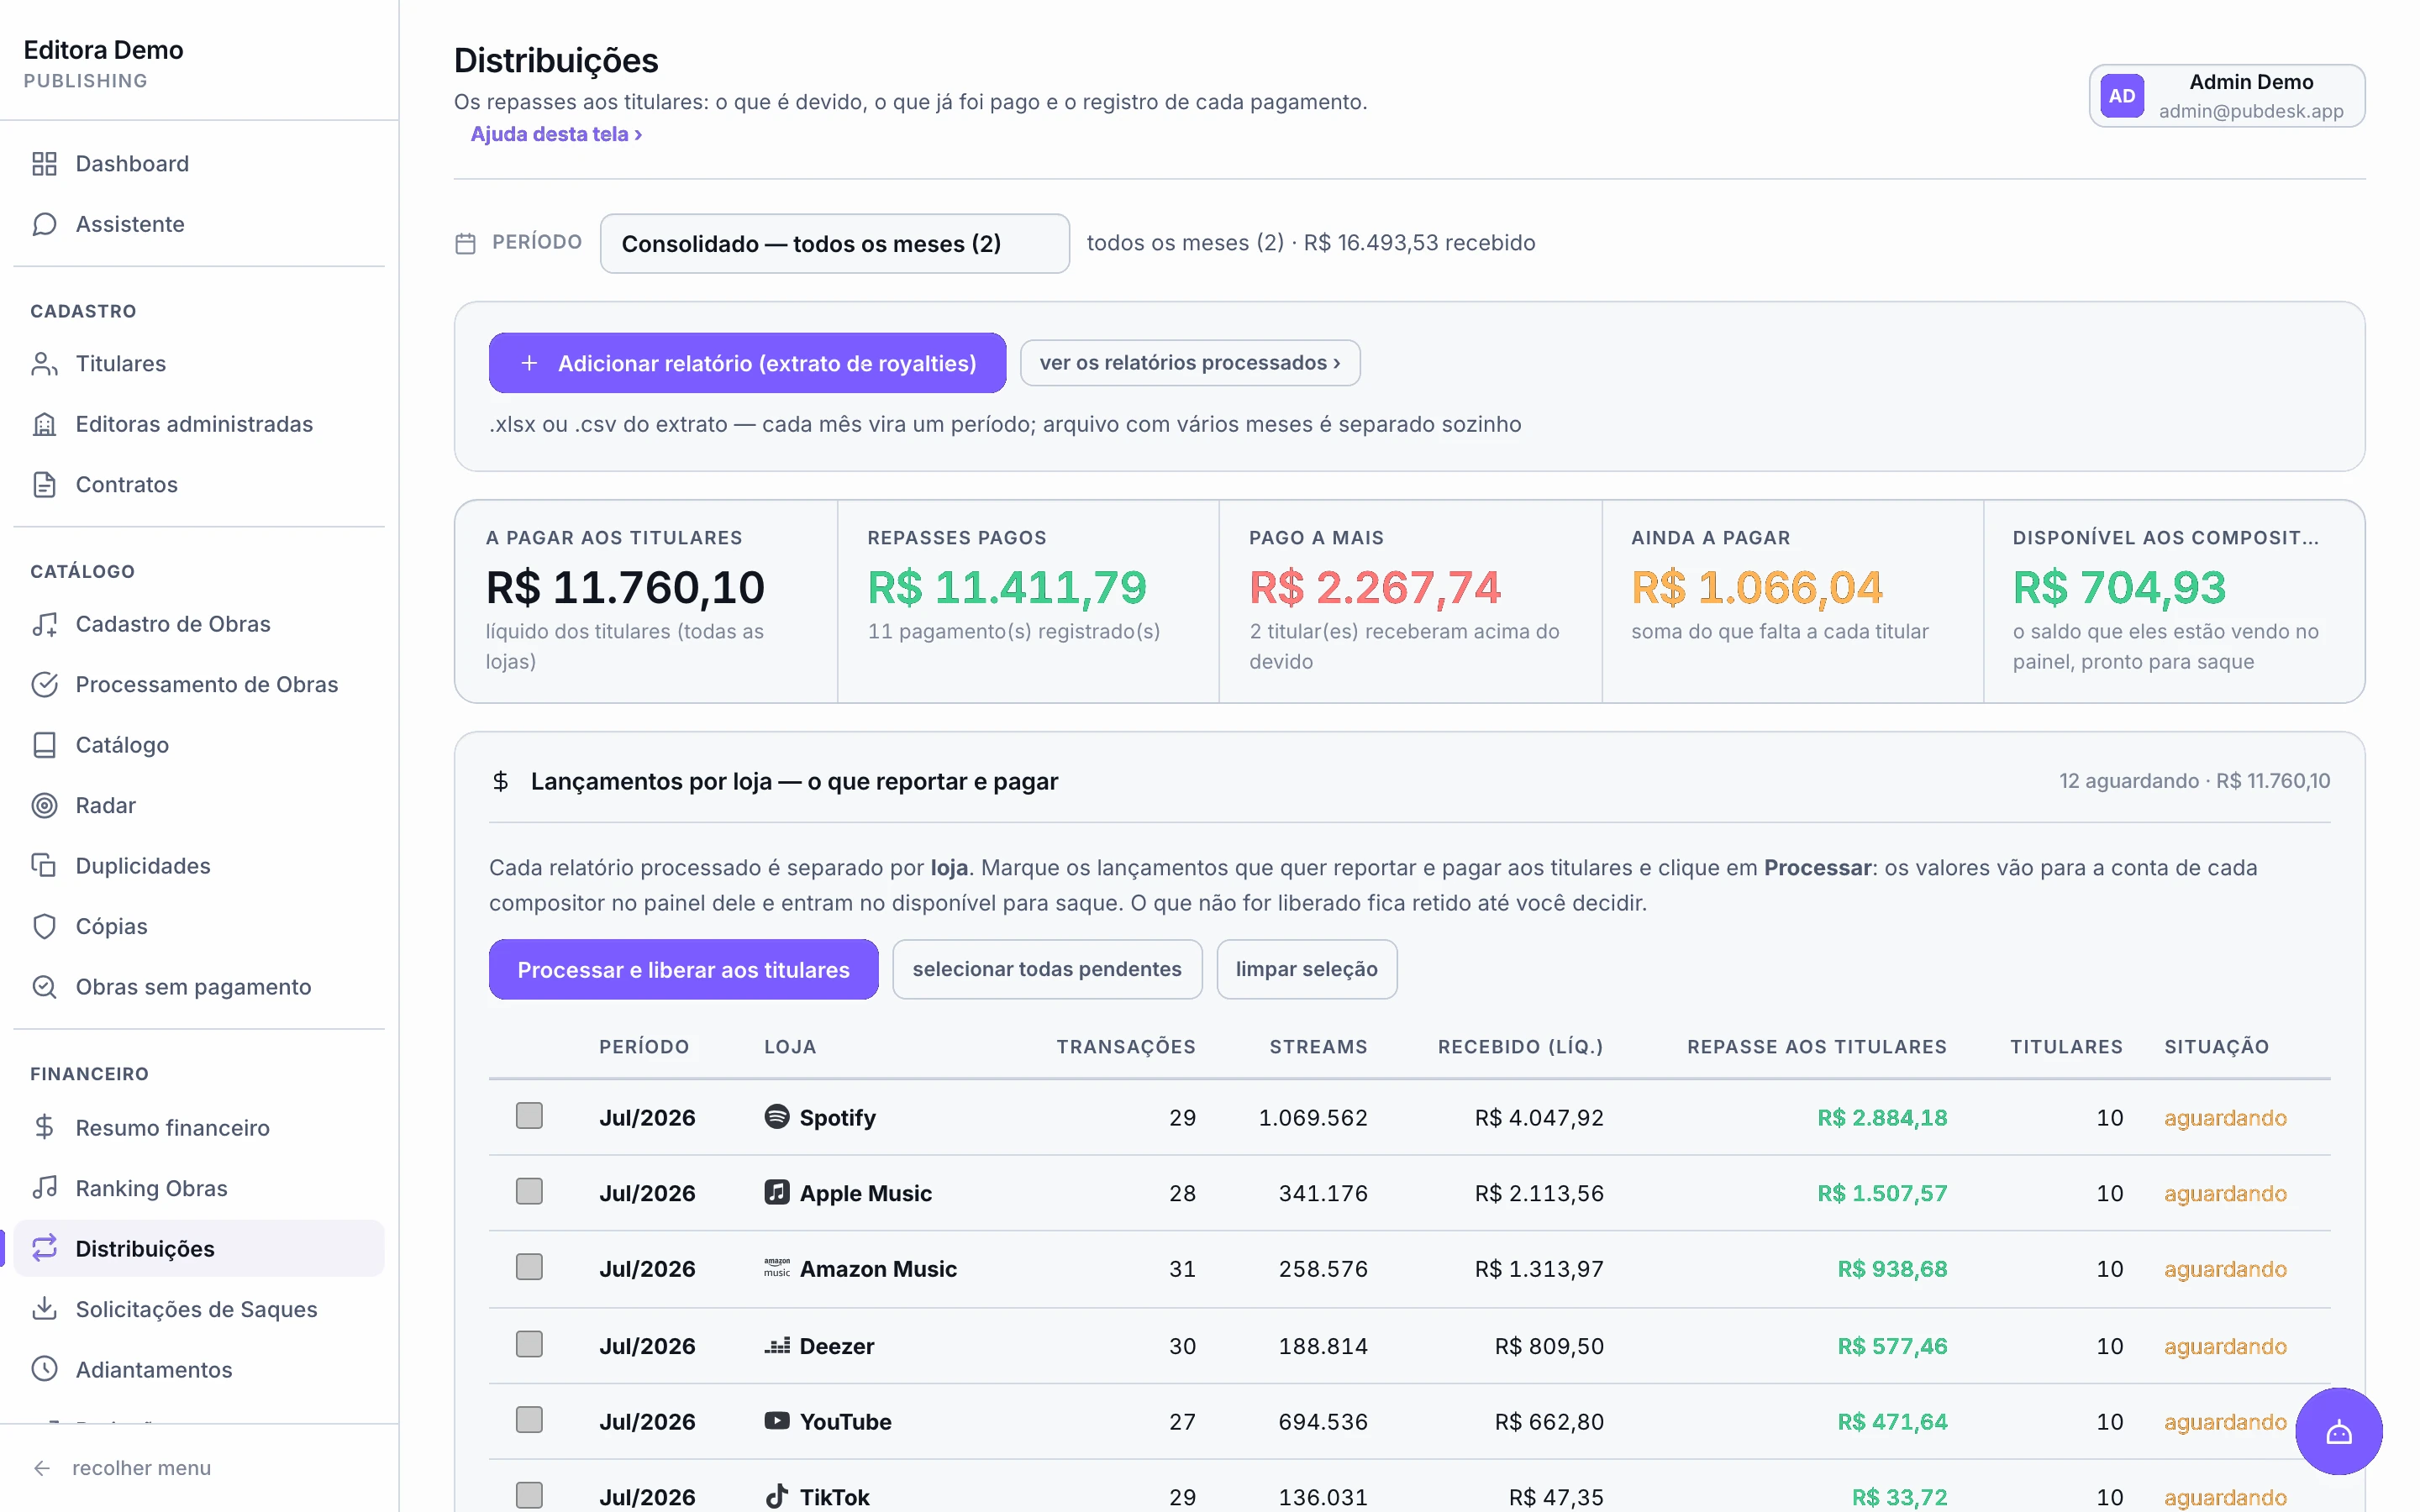Go to Catálogo in the sidebar
Screen dimensions: 2420x1512
pos(198,745)
